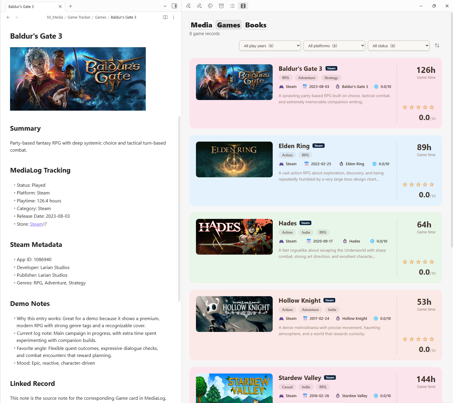Open the All platforms filter dropdown
This screenshot has height=403, width=453.
point(334,46)
